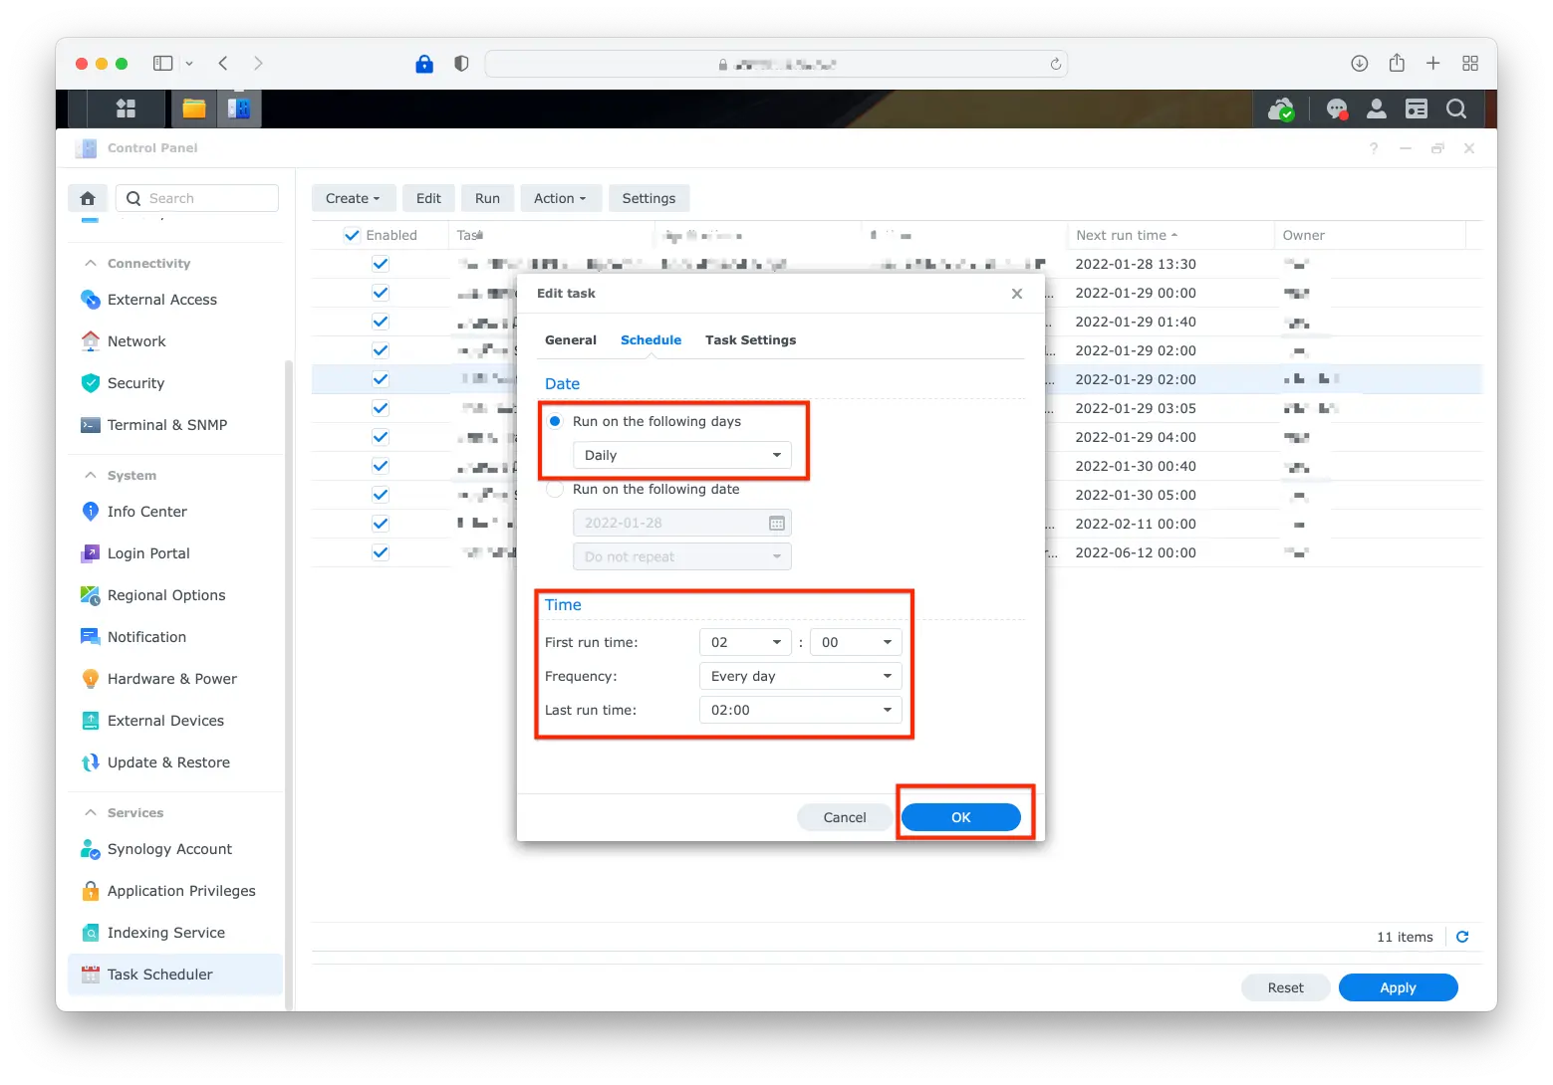Open the widgets panel icon
The height and width of the screenshot is (1085, 1553).
[x=1417, y=109]
